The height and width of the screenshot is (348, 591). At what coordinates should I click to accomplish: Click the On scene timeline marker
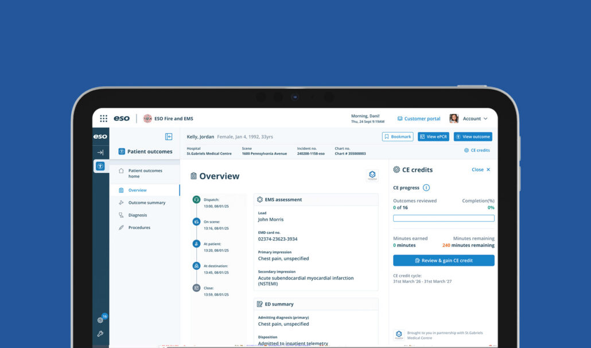click(196, 222)
